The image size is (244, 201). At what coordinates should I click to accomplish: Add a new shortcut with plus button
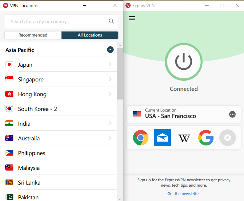pos(228,138)
